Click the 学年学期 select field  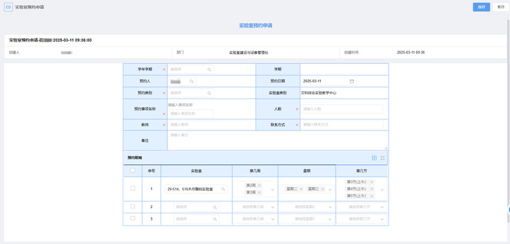click(190, 69)
